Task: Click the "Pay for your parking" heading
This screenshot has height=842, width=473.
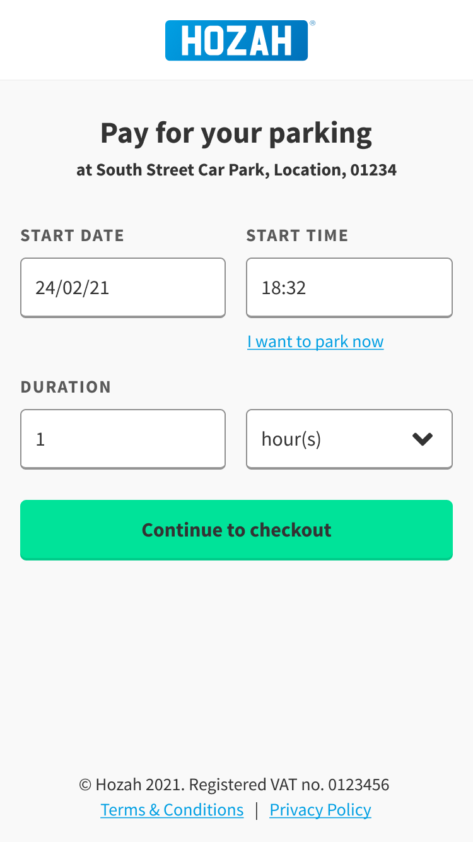Action: pyautogui.click(x=236, y=133)
